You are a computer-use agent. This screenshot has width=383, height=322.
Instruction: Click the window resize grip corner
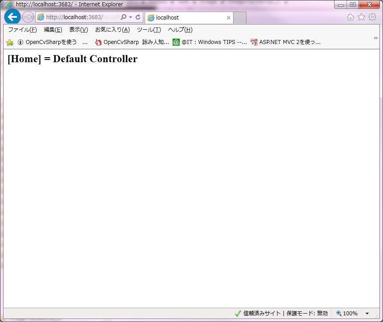tap(376, 316)
